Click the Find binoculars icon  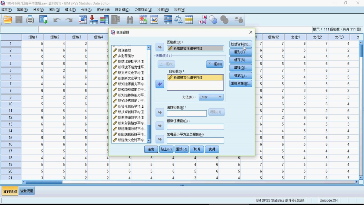click(x=130, y=20)
